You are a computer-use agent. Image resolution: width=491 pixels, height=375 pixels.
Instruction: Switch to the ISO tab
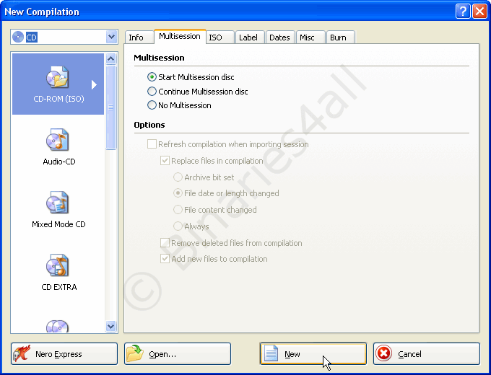click(215, 37)
